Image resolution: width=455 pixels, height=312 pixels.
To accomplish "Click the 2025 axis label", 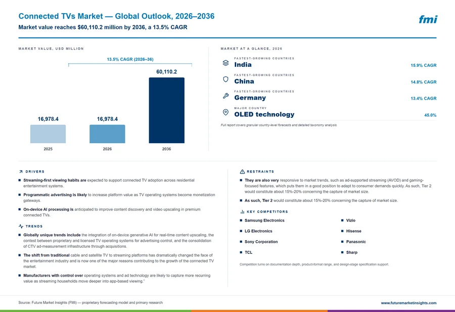I will click(48, 149).
